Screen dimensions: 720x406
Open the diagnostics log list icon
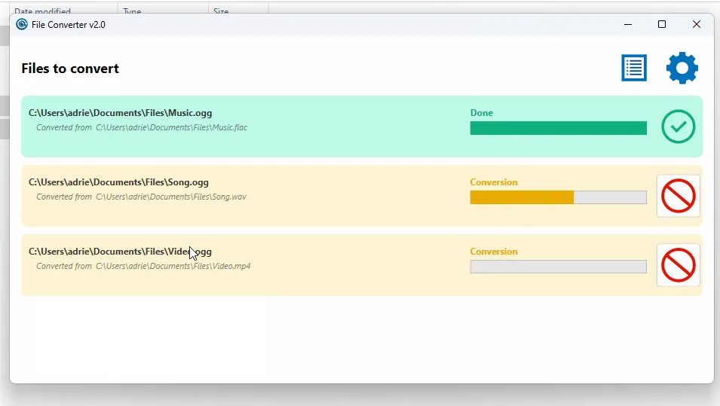pos(634,68)
